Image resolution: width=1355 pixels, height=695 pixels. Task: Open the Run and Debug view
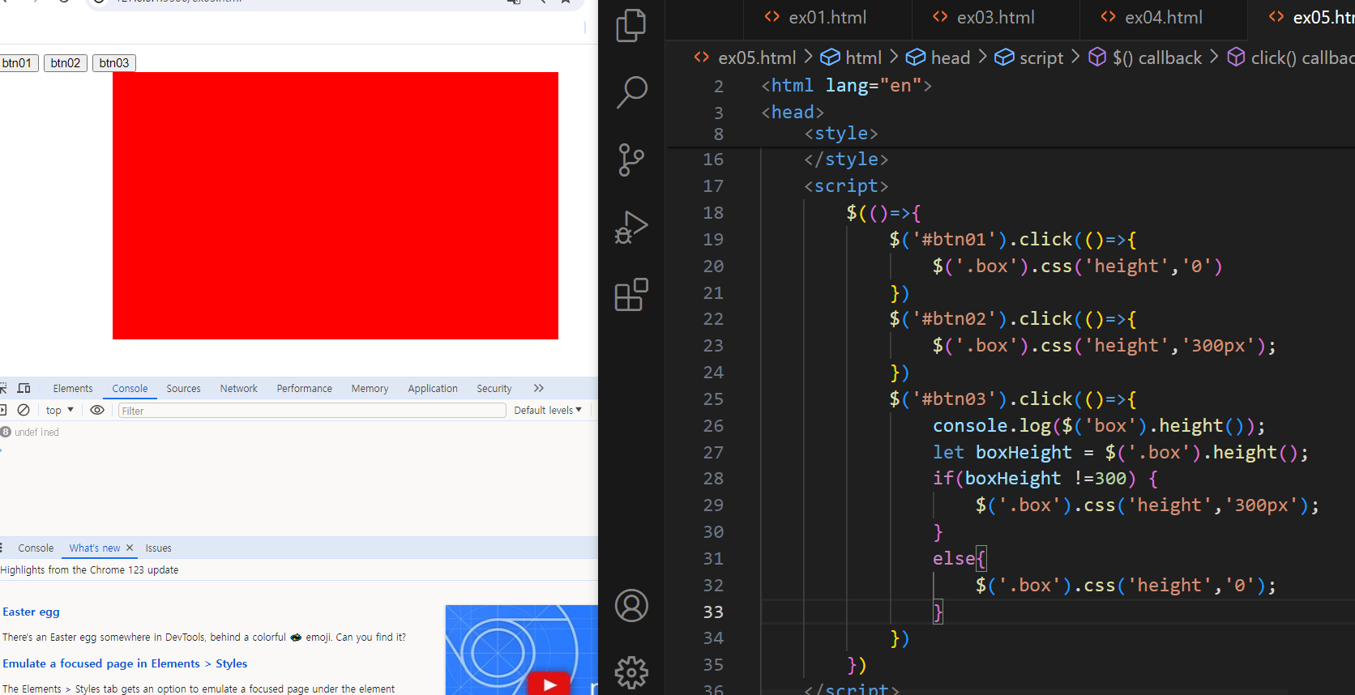click(631, 228)
